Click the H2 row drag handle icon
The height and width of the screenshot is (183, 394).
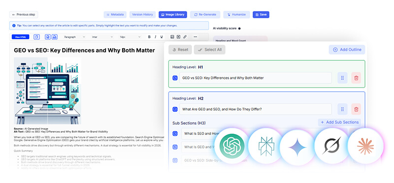pyautogui.click(x=342, y=109)
